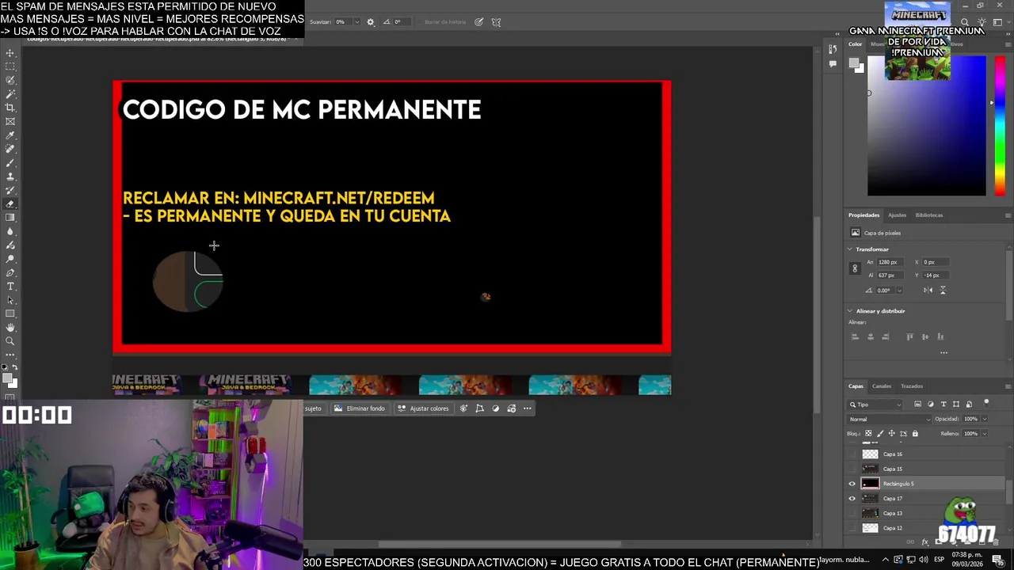Click the link width and height icon

(855, 268)
